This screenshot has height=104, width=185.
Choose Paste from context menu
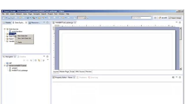tap(24, 42)
